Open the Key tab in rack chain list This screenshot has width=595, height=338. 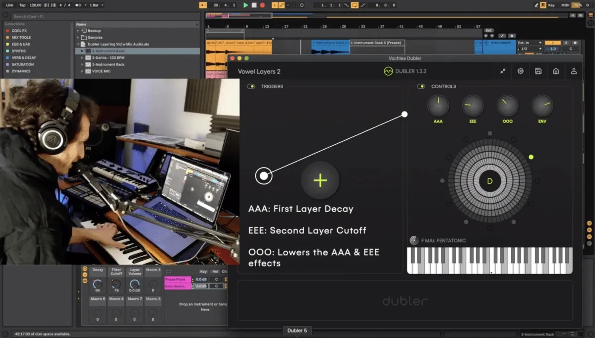pyautogui.click(x=203, y=272)
